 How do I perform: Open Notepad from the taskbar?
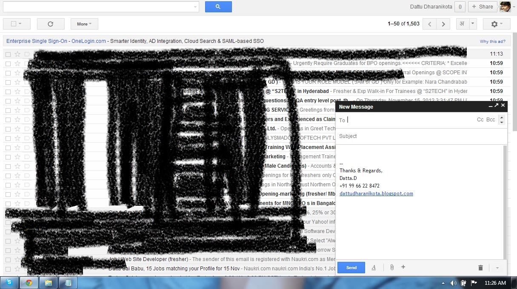coord(68,283)
